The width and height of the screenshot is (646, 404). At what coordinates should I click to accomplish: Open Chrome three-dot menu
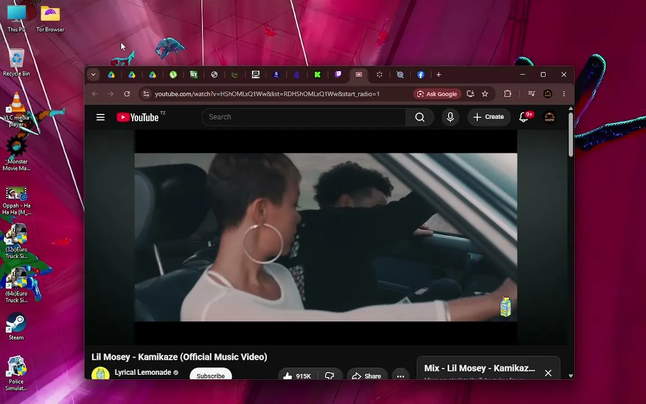(564, 94)
